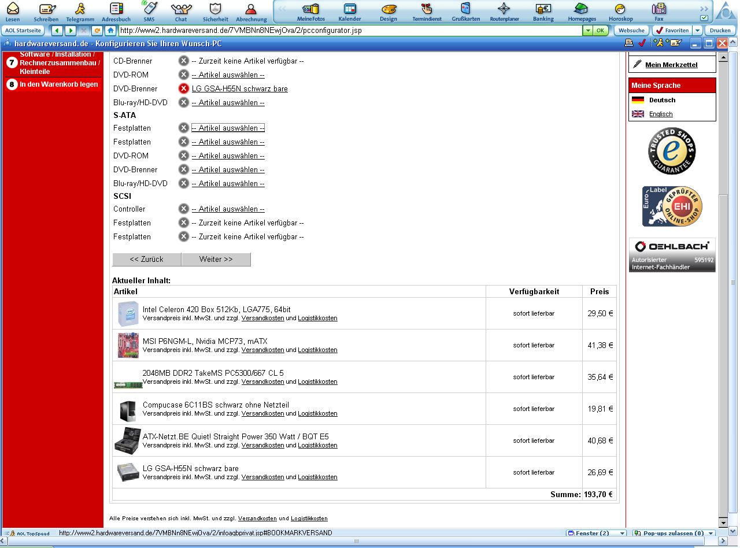The image size is (740, 548).
Task: Click the price 41,38 € in MSI row
Action: (600, 345)
